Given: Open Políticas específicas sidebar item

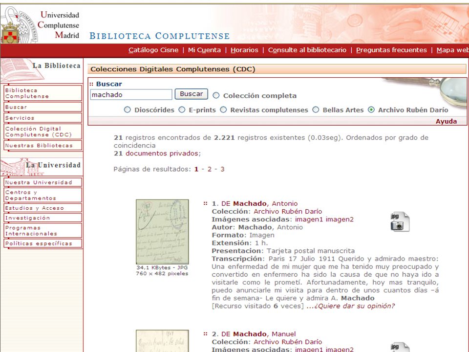Looking at the screenshot, I should (43, 243).
